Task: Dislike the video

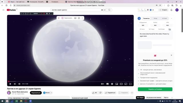Action: 100,93
